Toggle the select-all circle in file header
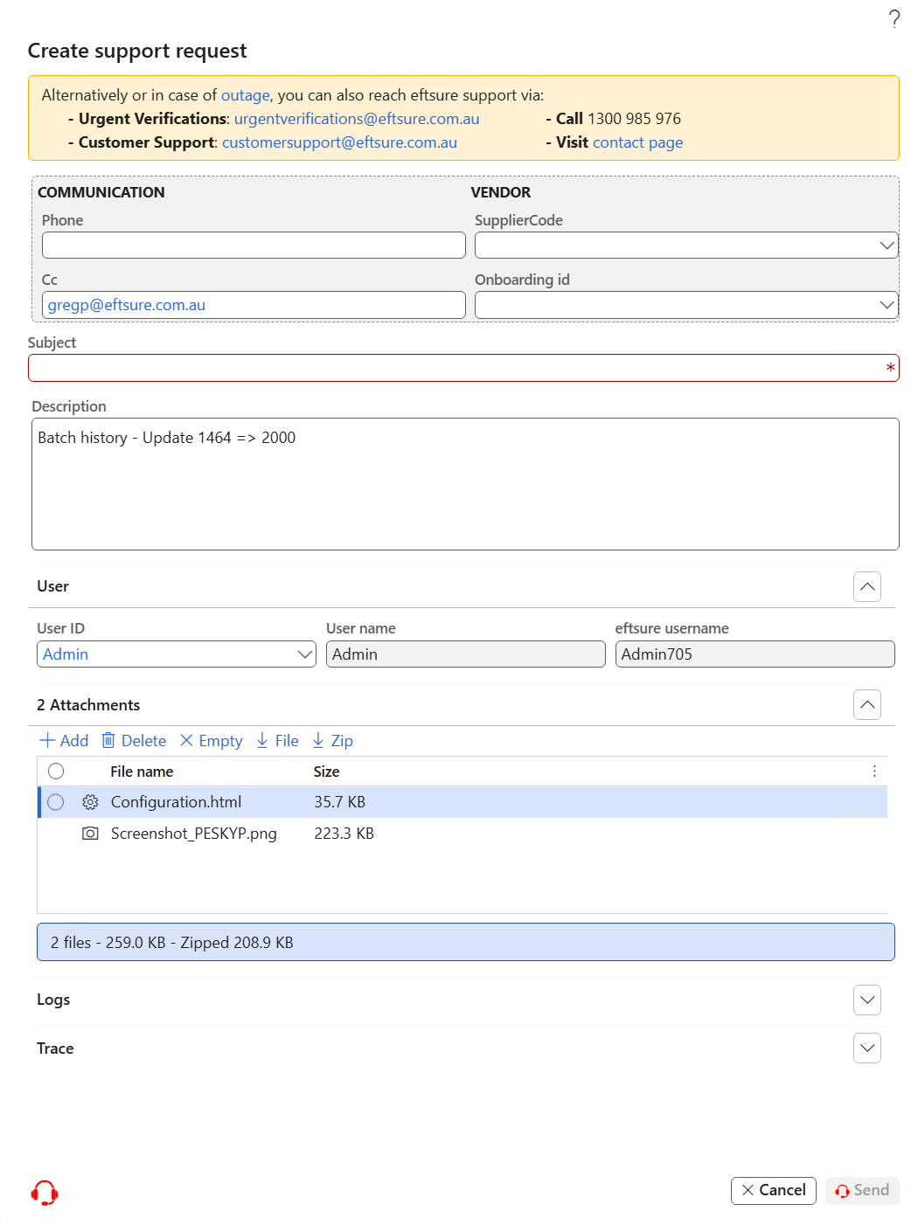This screenshot has height=1225, width=918. point(56,771)
